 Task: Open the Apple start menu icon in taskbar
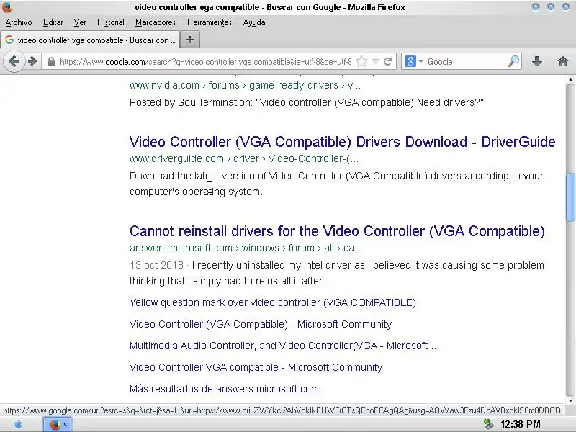[x=18, y=425]
